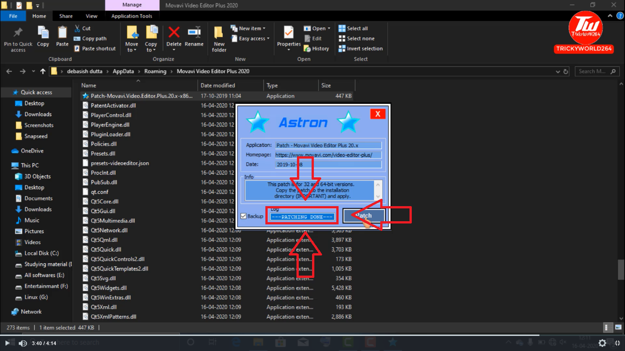Sort files by Name column
The height and width of the screenshot is (351, 625).
[139, 85]
